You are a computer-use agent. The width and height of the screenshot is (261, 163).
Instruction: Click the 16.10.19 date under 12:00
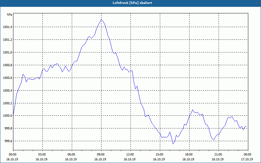coord(130,159)
